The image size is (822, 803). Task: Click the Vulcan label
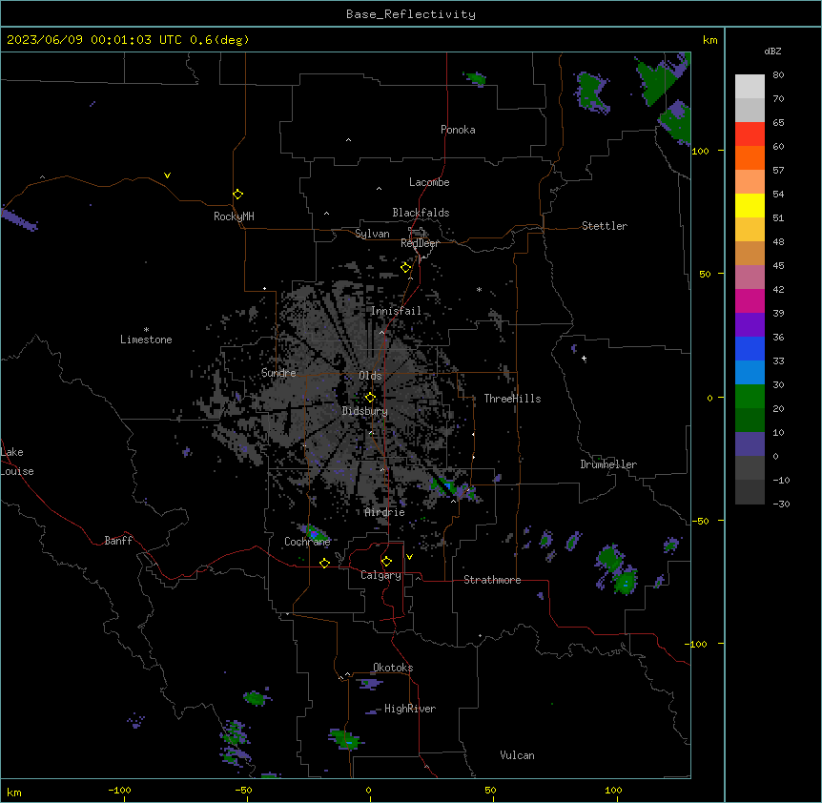[518, 755]
